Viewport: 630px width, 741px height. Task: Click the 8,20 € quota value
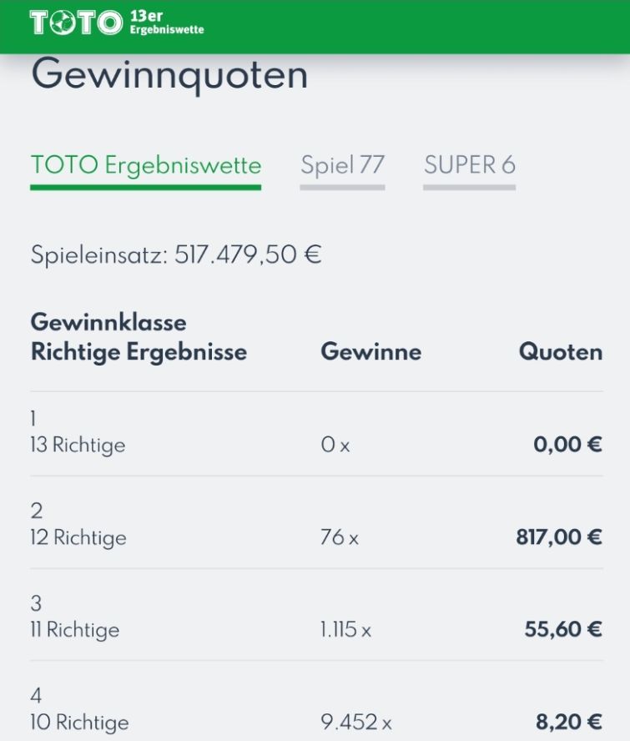tap(569, 722)
